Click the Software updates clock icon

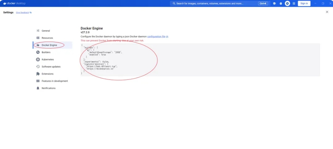click(38, 67)
